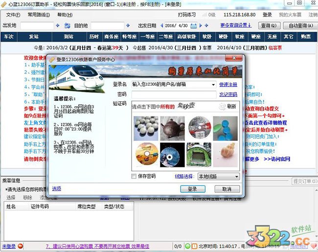The height and width of the screenshot is (252, 318).
Task: Go to next departure date arrow
Action: pos(201,25)
